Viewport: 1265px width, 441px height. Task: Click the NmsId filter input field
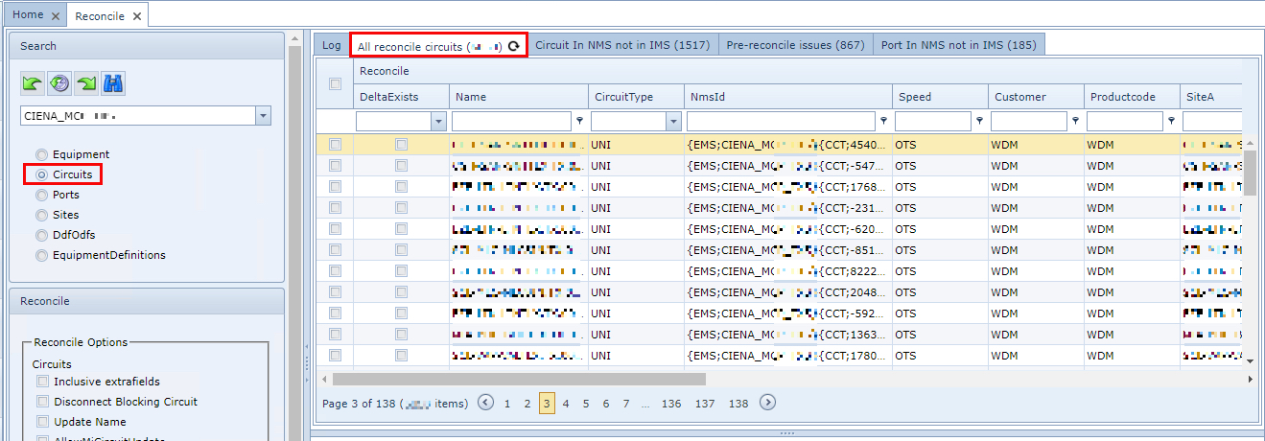[780, 122]
